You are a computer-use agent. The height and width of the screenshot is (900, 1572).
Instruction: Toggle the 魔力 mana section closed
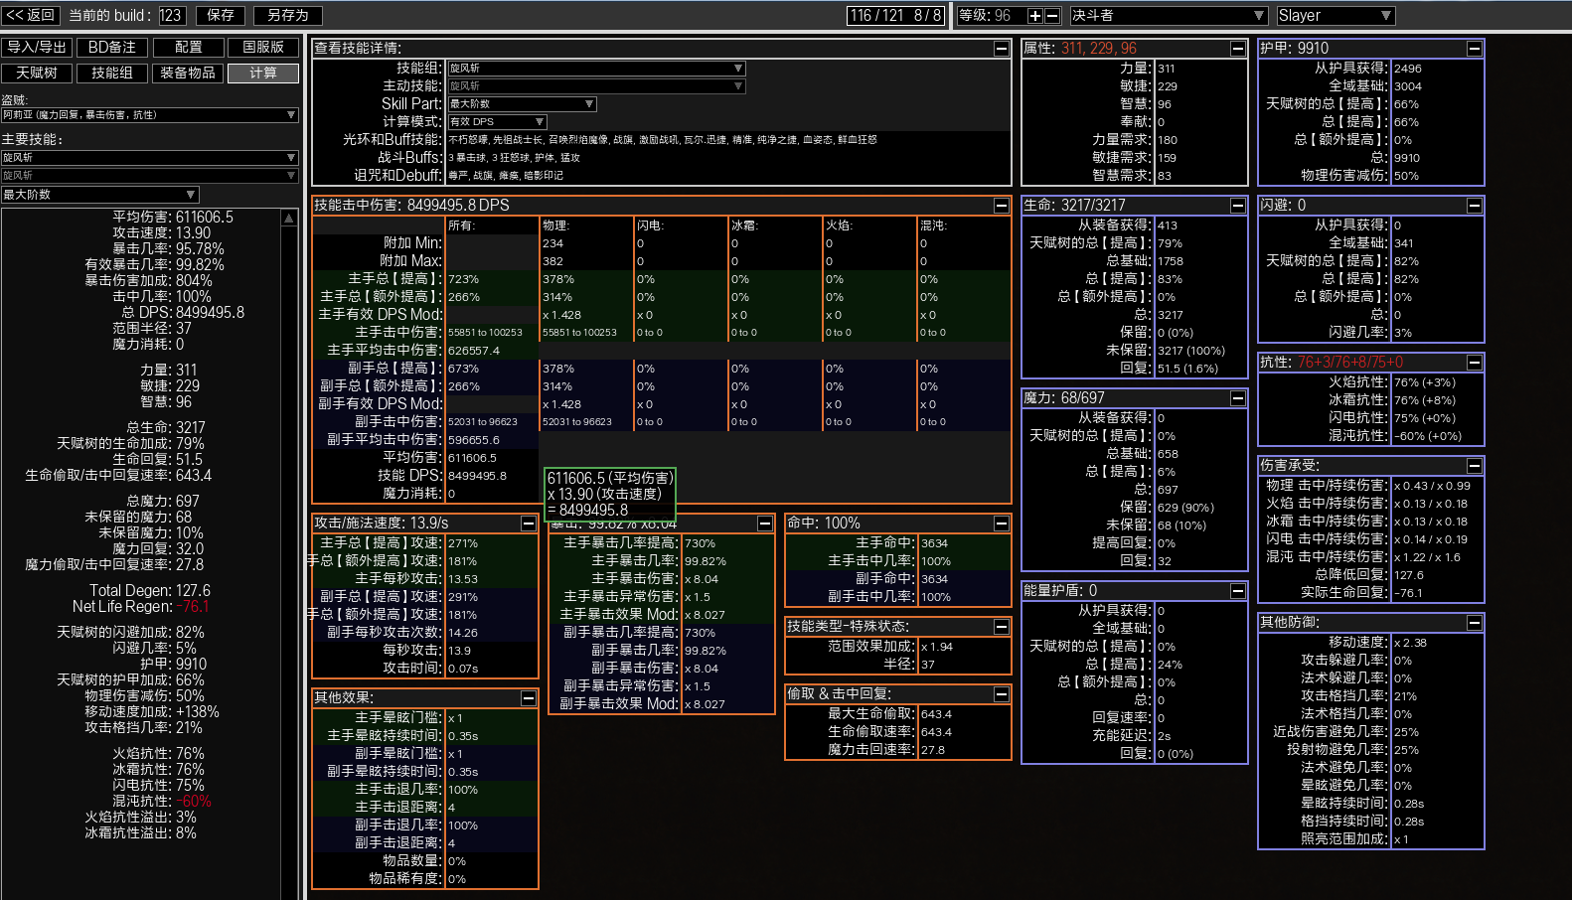1238,398
